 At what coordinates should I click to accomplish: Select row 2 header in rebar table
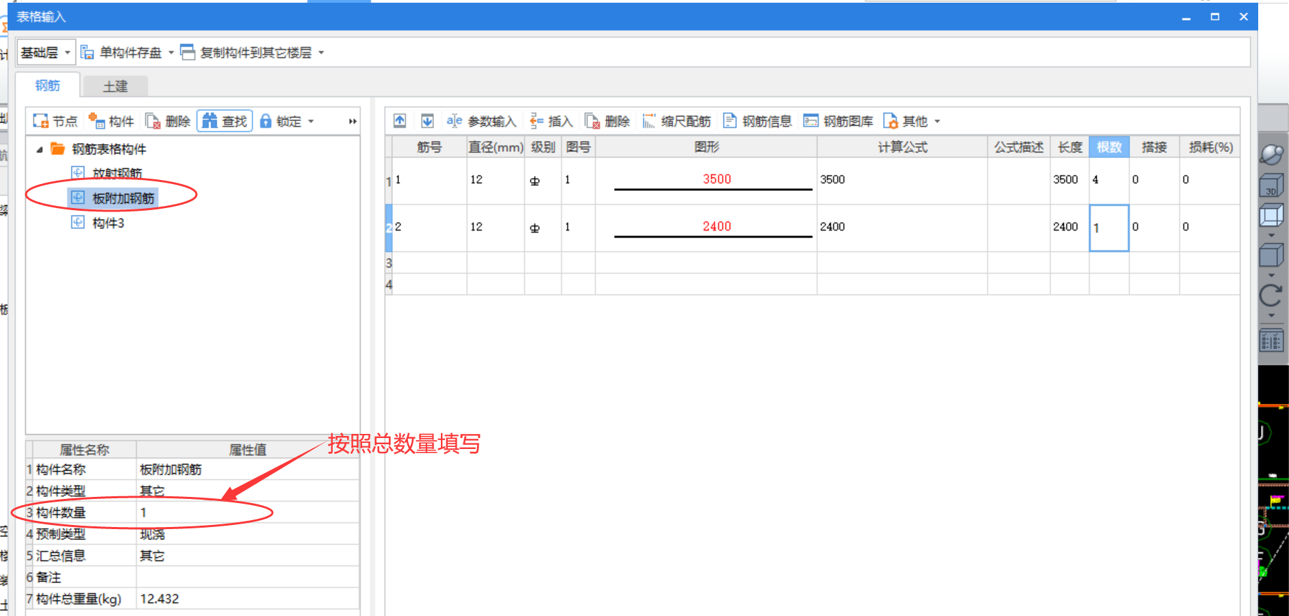389,228
